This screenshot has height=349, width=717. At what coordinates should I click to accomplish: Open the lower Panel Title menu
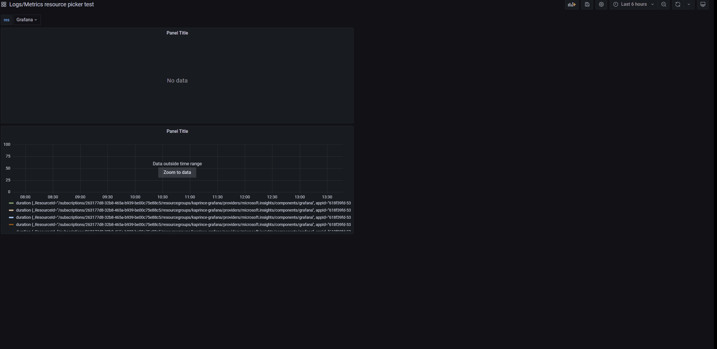click(x=177, y=131)
